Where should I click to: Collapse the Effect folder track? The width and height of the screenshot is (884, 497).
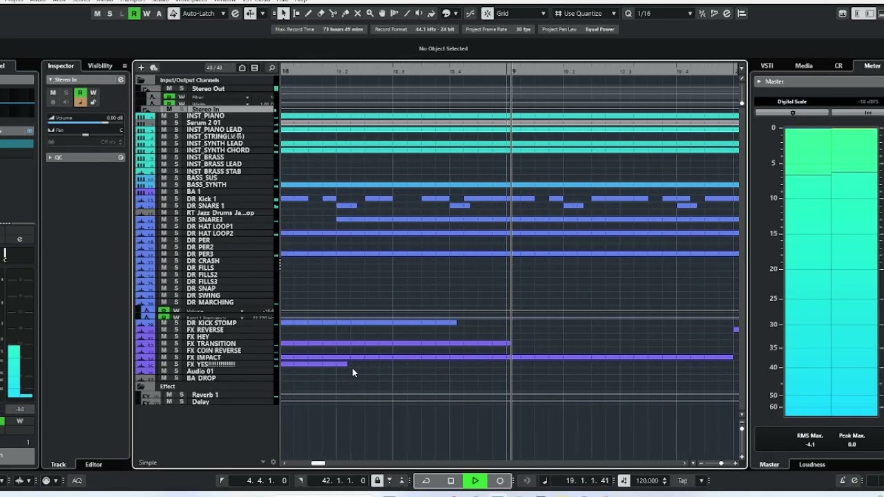tap(141, 387)
